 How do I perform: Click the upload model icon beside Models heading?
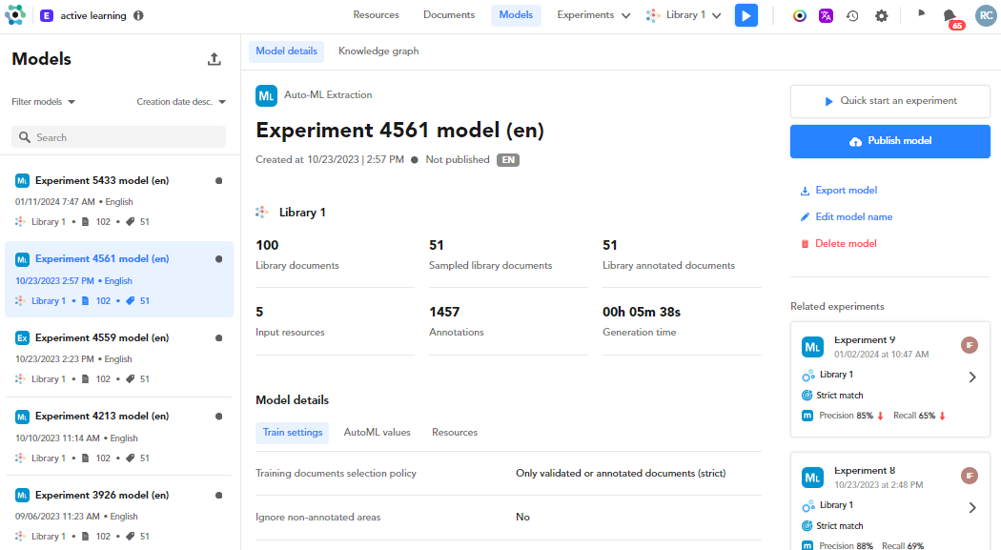(214, 59)
